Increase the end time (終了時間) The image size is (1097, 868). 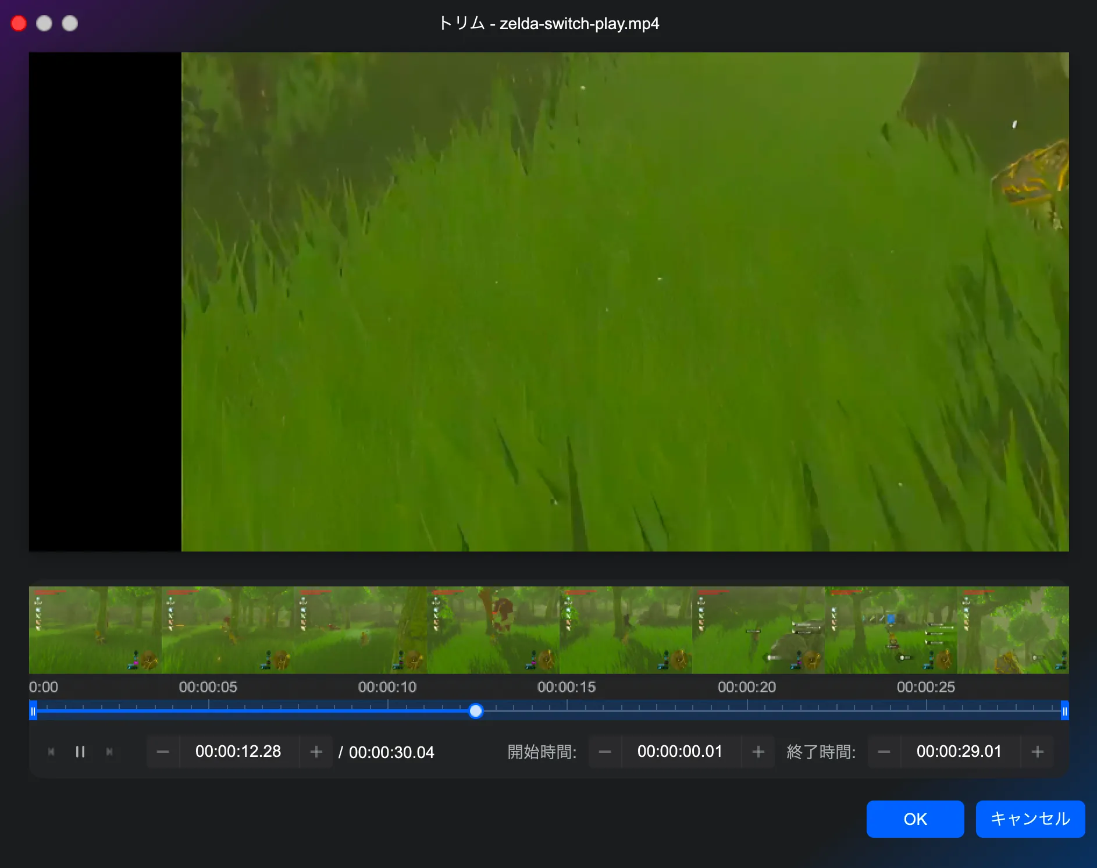coord(1037,752)
